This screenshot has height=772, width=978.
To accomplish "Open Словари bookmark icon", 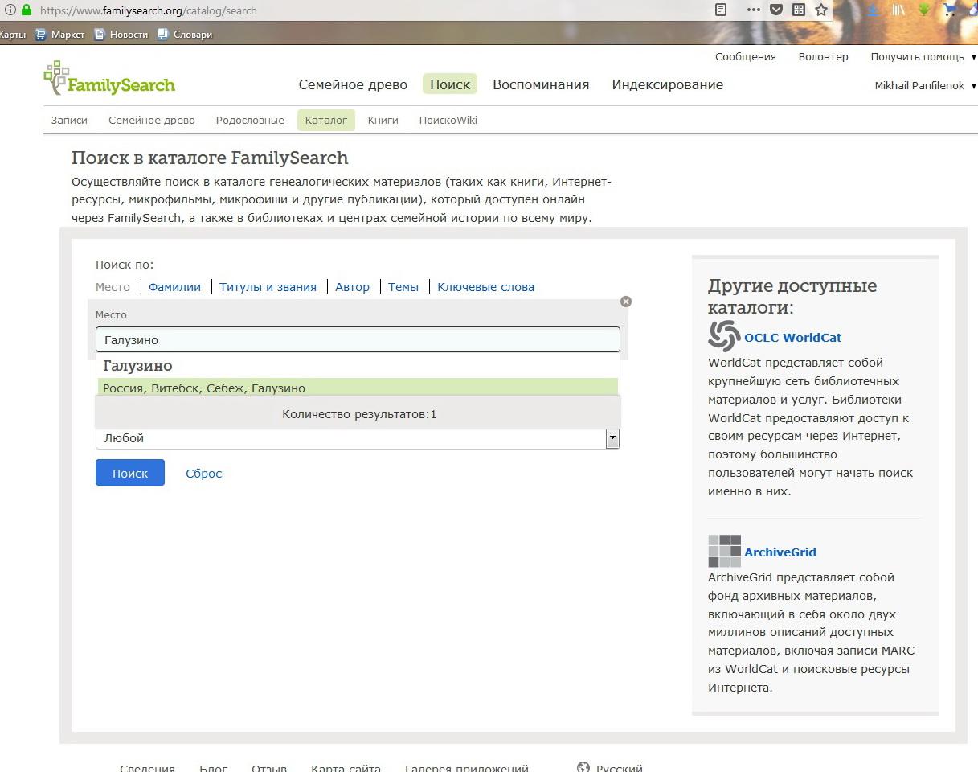I will coord(163,35).
